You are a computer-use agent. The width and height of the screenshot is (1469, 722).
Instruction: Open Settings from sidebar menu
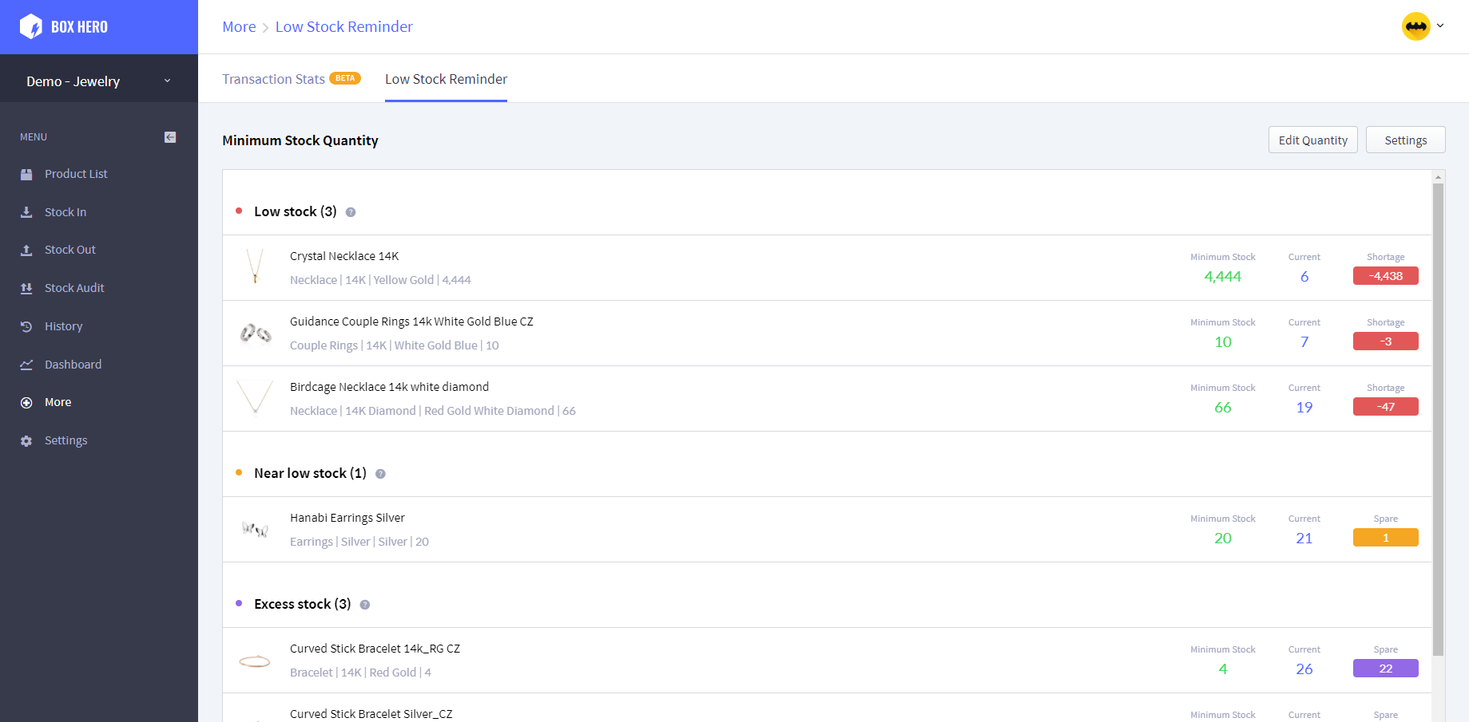pos(66,440)
